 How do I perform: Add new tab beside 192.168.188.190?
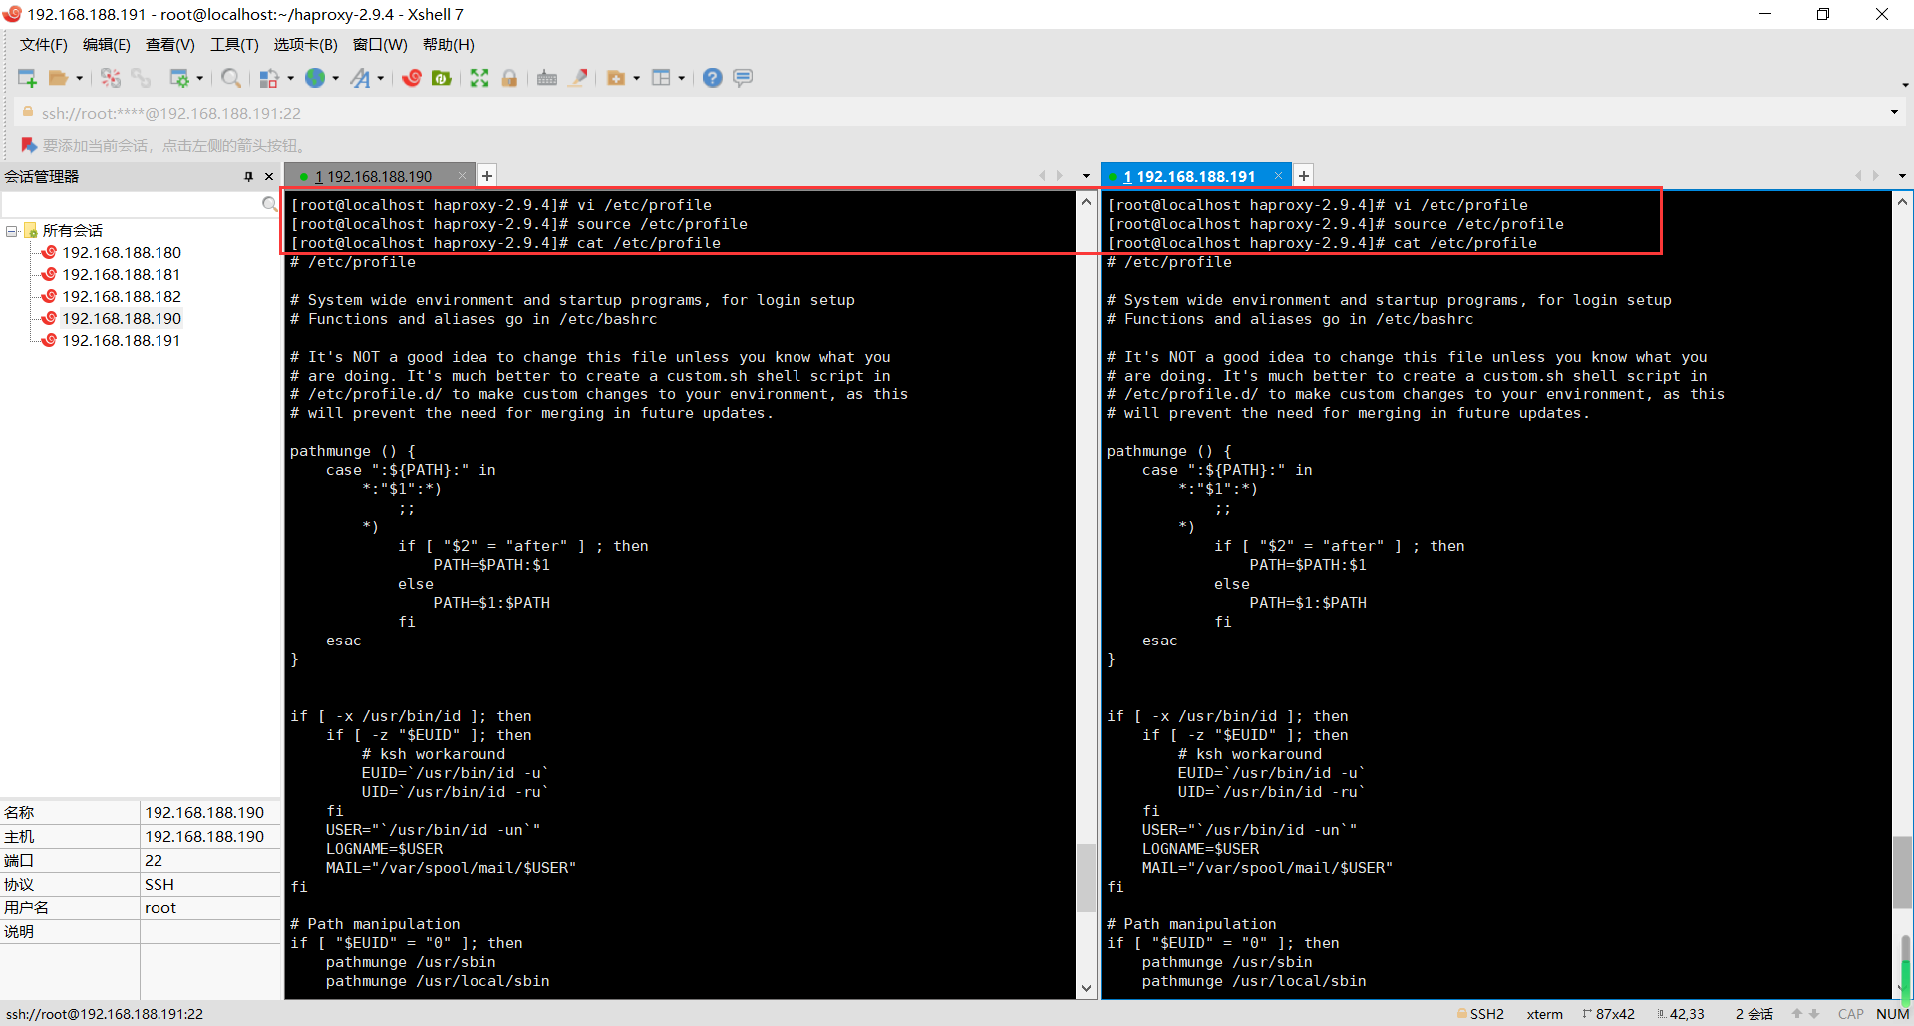tap(487, 176)
